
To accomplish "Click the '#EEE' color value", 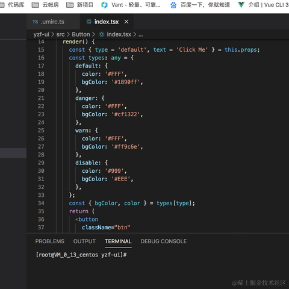I will coord(120,179).
